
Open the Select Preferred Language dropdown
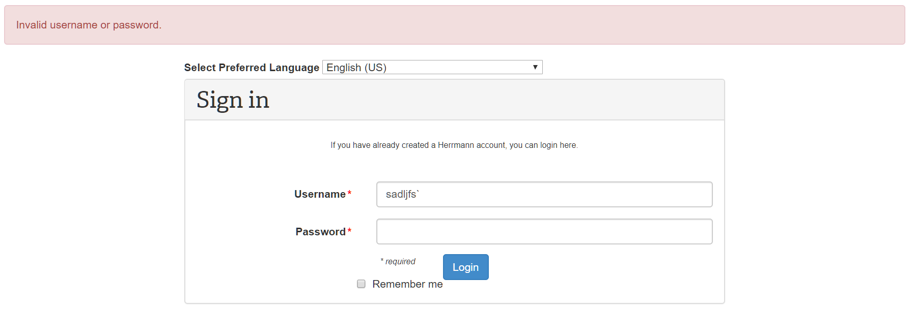point(432,68)
